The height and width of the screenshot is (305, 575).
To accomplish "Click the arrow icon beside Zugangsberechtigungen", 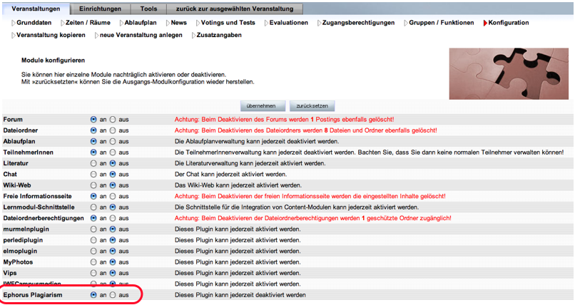I will click(320, 23).
